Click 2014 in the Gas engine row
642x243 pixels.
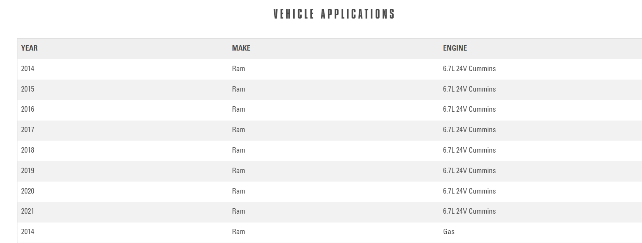pyautogui.click(x=28, y=232)
